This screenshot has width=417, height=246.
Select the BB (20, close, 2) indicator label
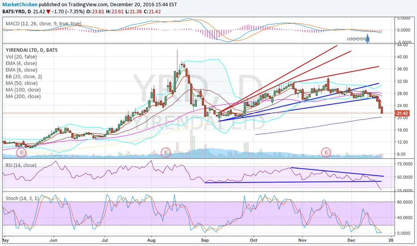pos(24,76)
